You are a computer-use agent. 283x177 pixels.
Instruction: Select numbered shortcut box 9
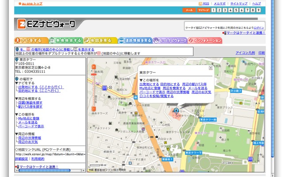[259, 10]
